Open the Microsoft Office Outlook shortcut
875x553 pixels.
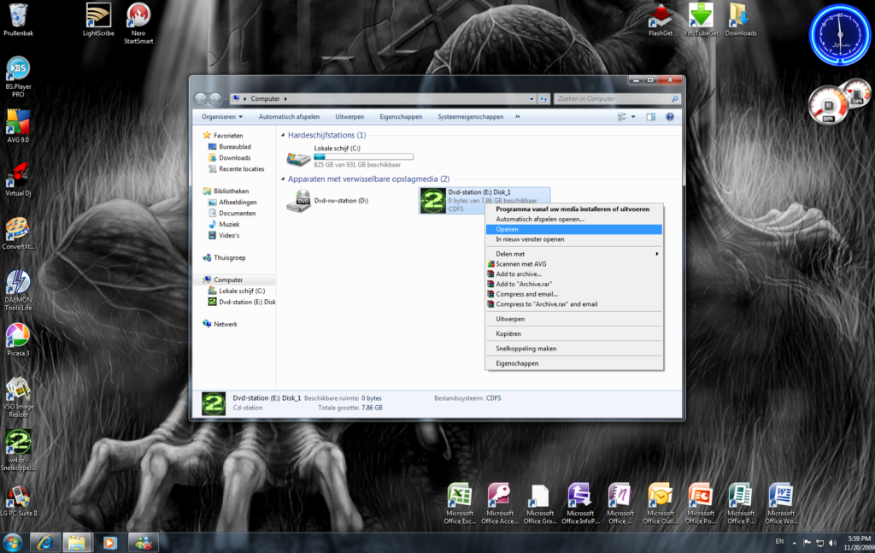[x=661, y=504]
